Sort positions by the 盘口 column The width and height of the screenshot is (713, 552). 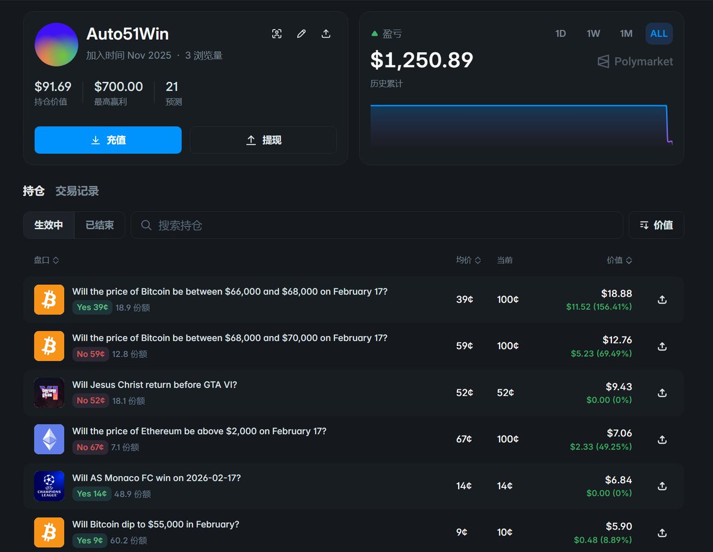click(x=46, y=260)
